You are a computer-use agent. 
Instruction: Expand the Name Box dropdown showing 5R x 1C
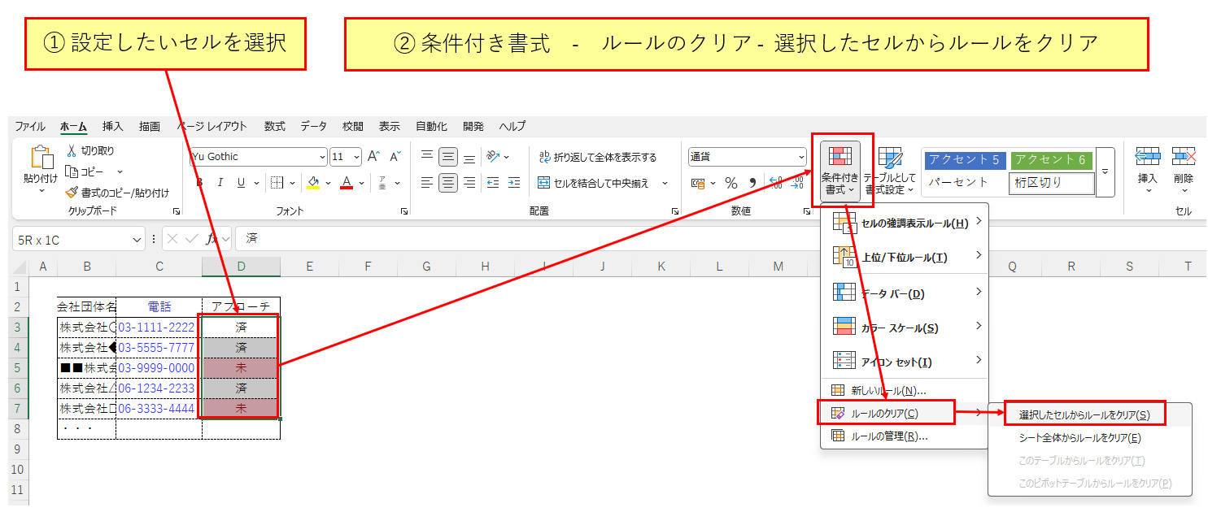click(137, 240)
